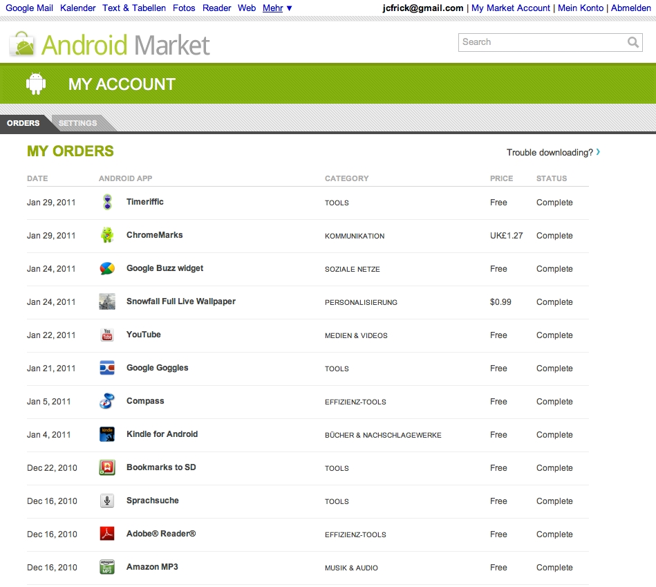Open the Bookmarks to SD name link
656x587 pixels.
click(x=161, y=467)
